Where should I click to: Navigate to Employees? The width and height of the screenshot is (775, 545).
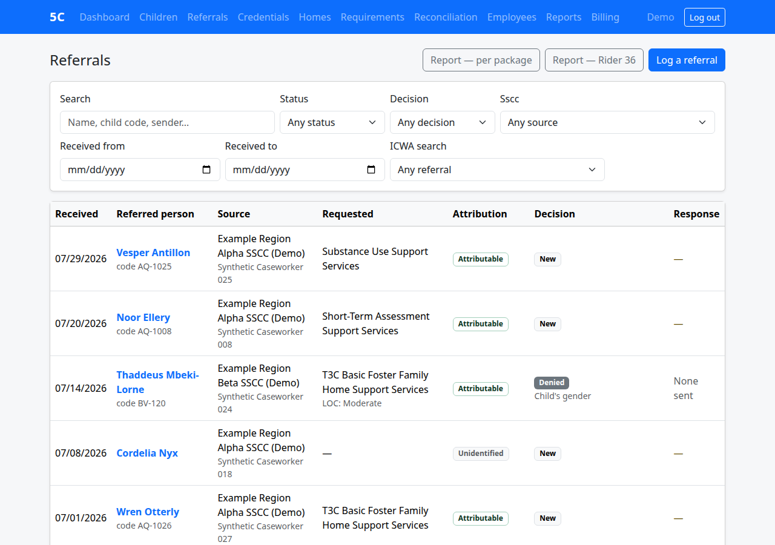512,17
